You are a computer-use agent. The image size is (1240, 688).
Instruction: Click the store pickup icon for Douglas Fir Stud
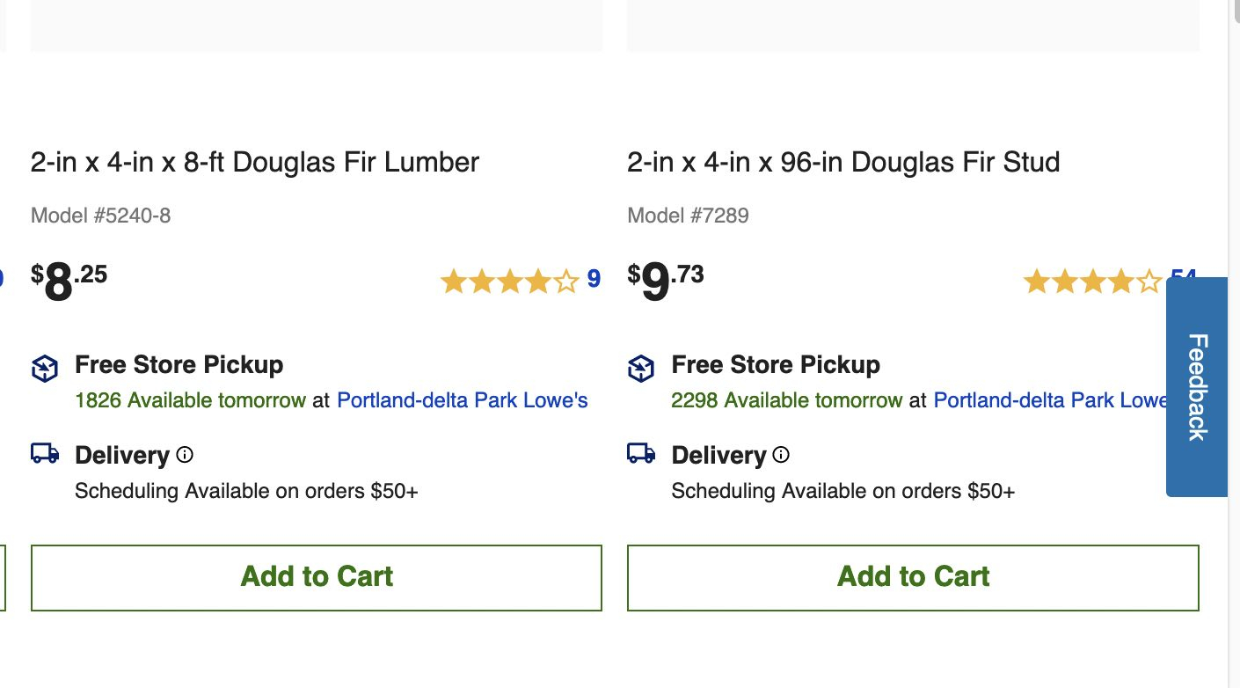[641, 369]
